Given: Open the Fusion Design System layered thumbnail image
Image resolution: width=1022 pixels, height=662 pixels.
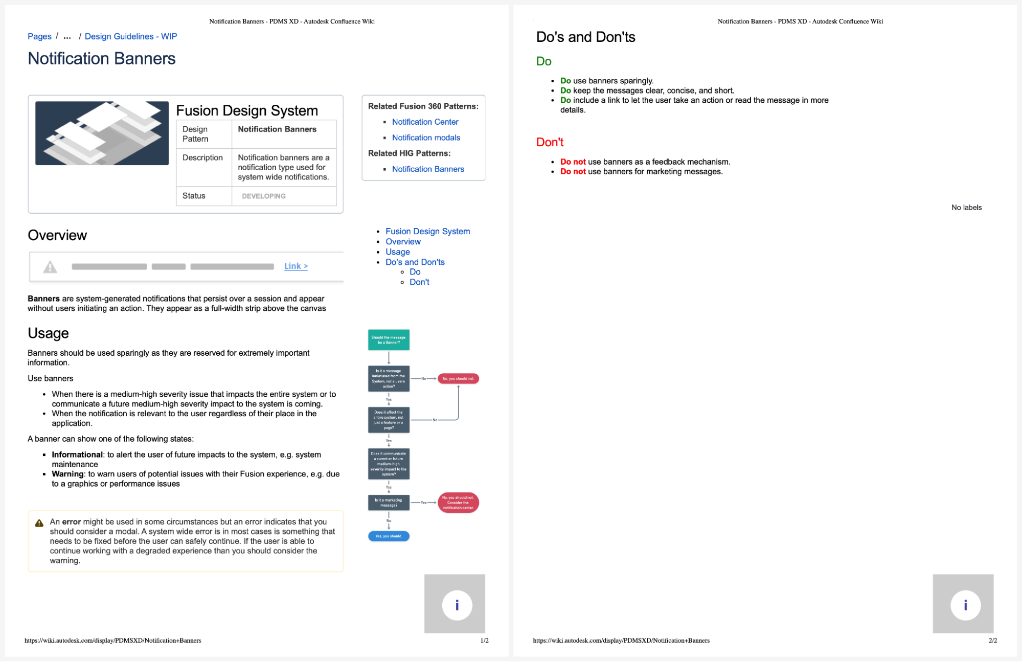Looking at the screenshot, I should (x=102, y=133).
